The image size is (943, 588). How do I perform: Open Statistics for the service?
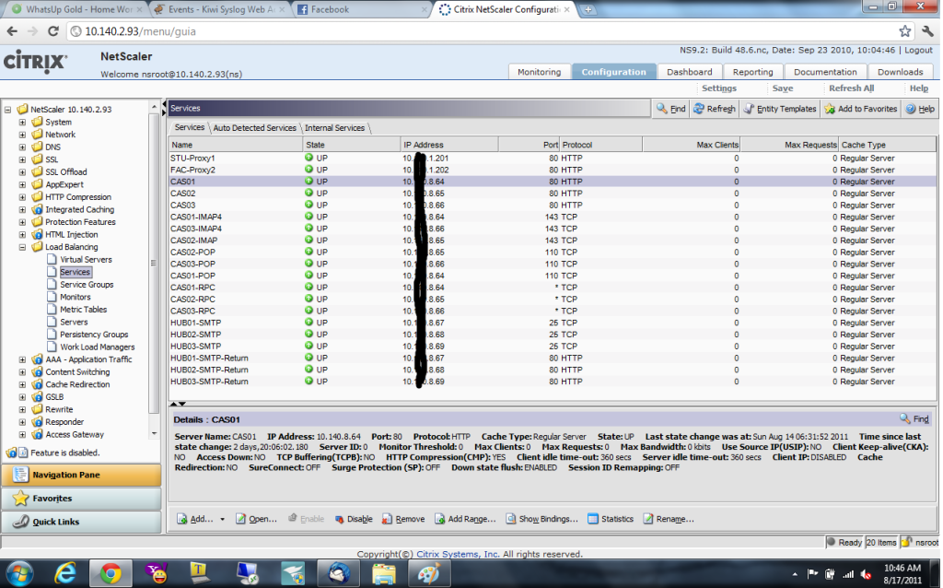coord(611,519)
